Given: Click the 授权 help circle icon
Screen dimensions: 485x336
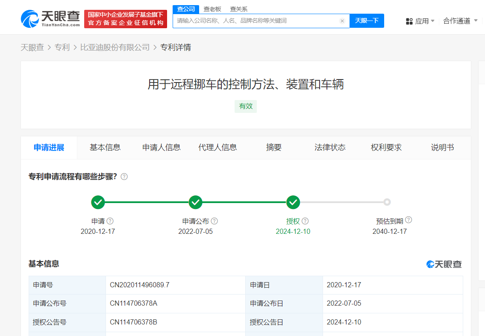Looking at the screenshot, I should pyautogui.click(x=305, y=221).
